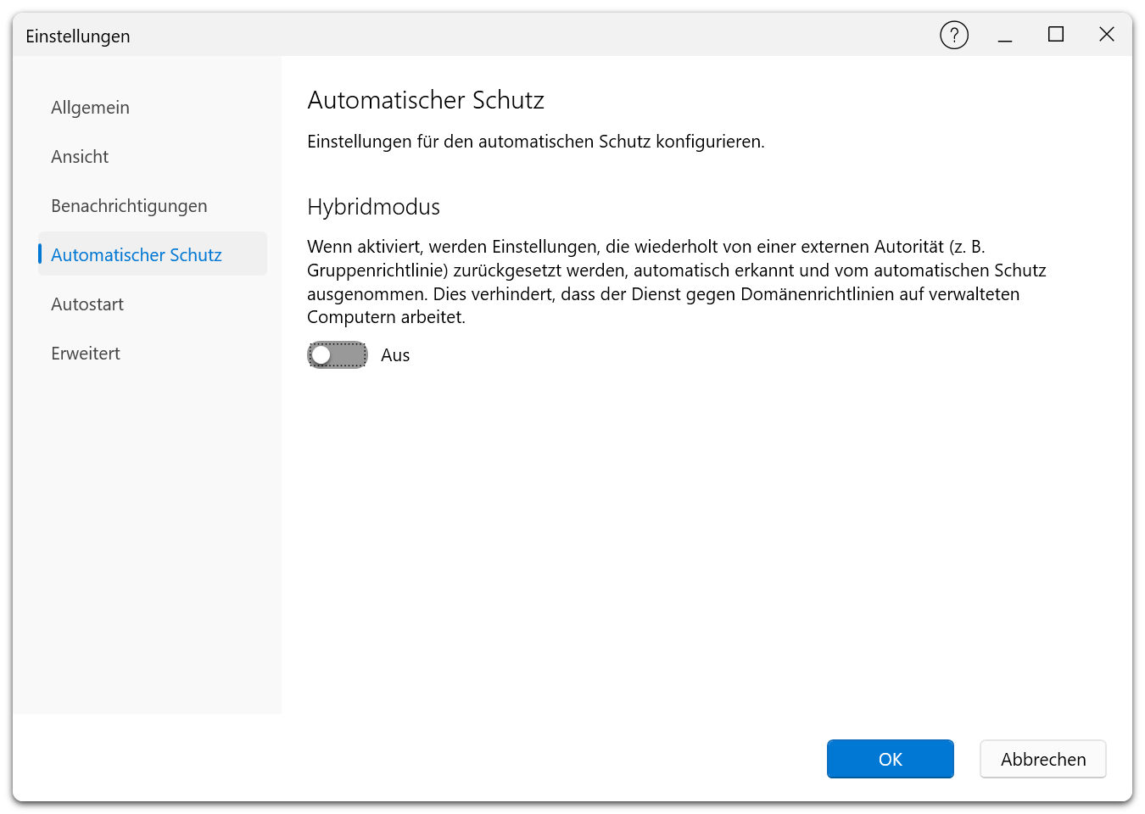
Task: Minimize the Einstellungen window
Action: click(1005, 35)
